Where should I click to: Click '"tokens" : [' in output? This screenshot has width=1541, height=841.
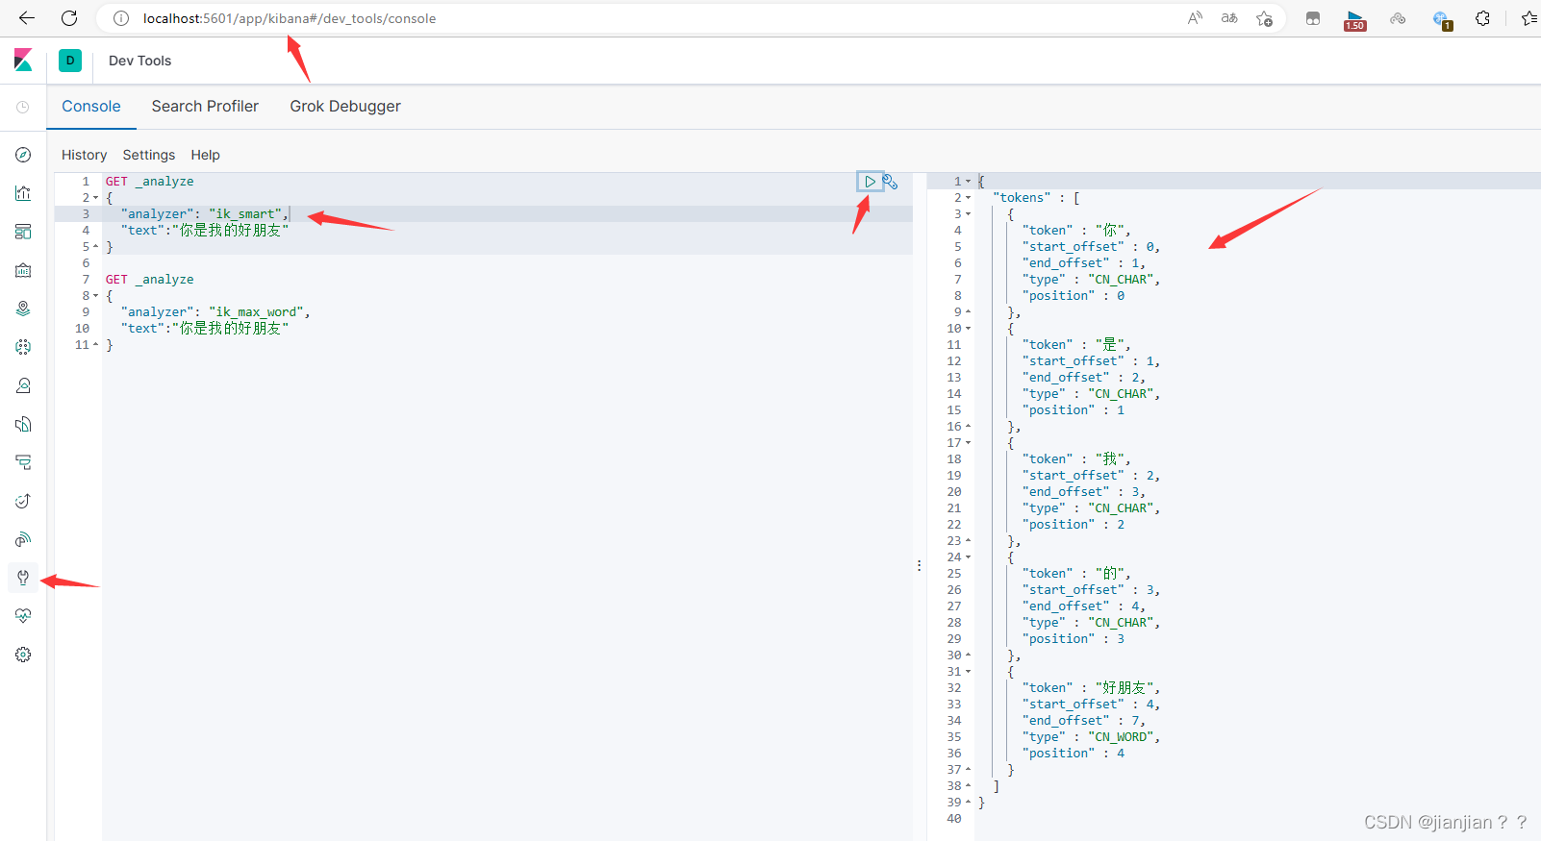tap(1036, 198)
